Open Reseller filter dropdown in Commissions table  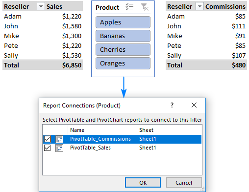point(199,6)
